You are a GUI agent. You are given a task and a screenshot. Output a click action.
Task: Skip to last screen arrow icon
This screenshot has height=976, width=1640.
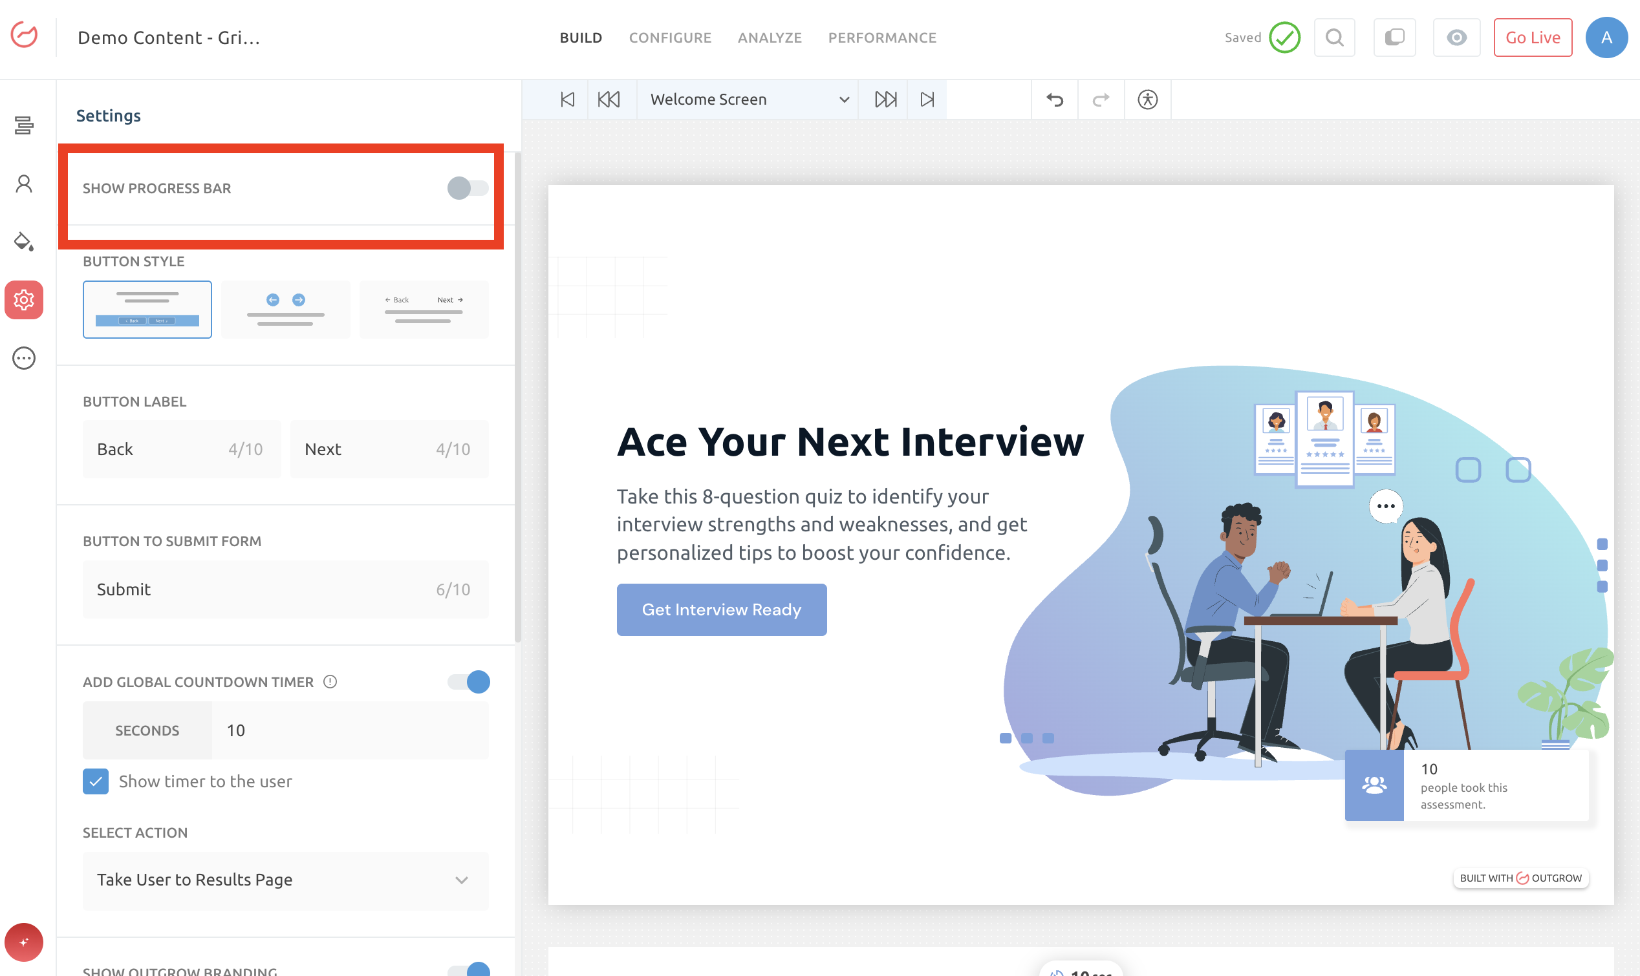pos(927,100)
